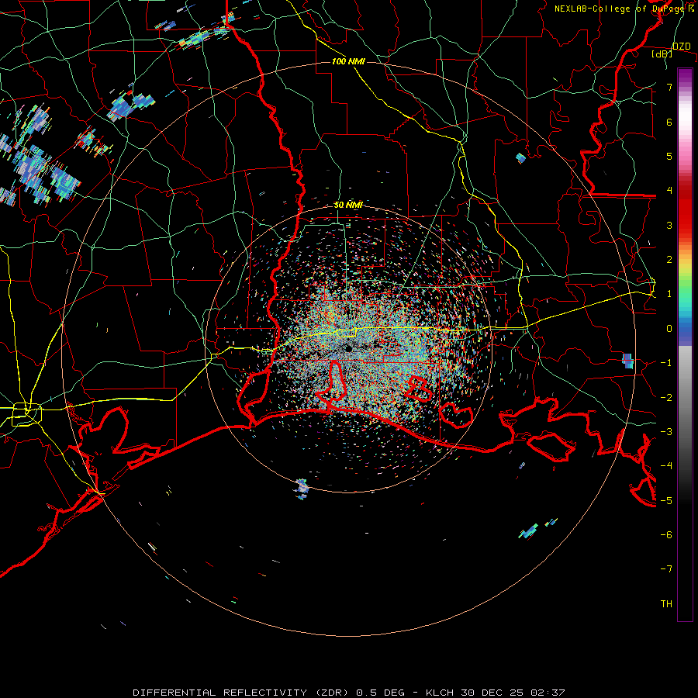698x698 pixels.
Task: Click the positive 5 dB scale label
Action: [669, 156]
